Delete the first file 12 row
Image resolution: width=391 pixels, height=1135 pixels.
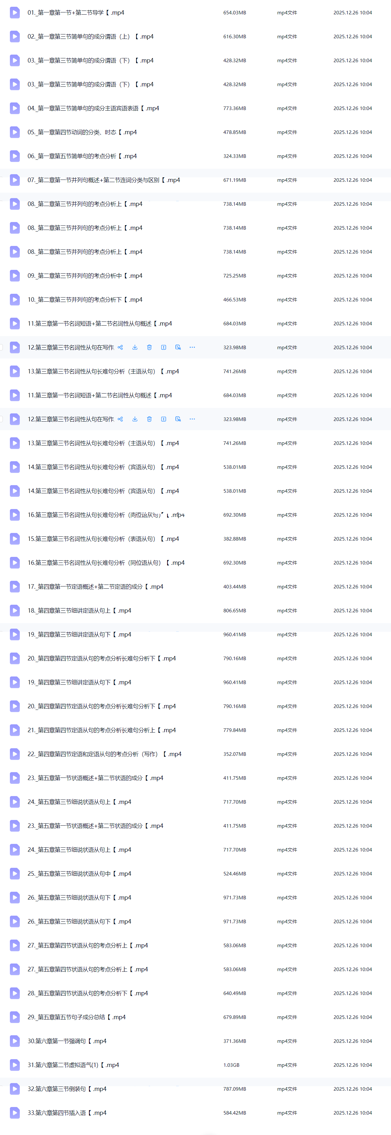click(x=150, y=347)
